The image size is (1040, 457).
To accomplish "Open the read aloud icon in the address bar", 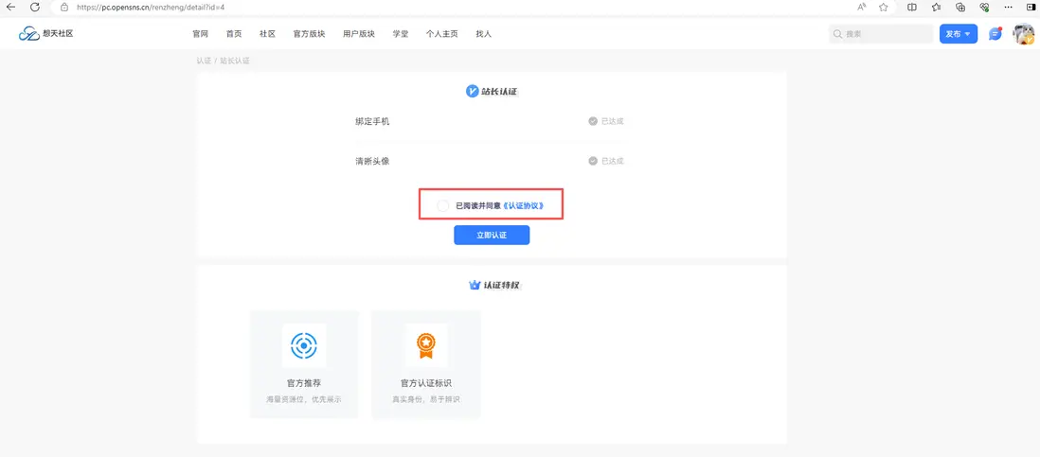I will pyautogui.click(x=862, y=7).
